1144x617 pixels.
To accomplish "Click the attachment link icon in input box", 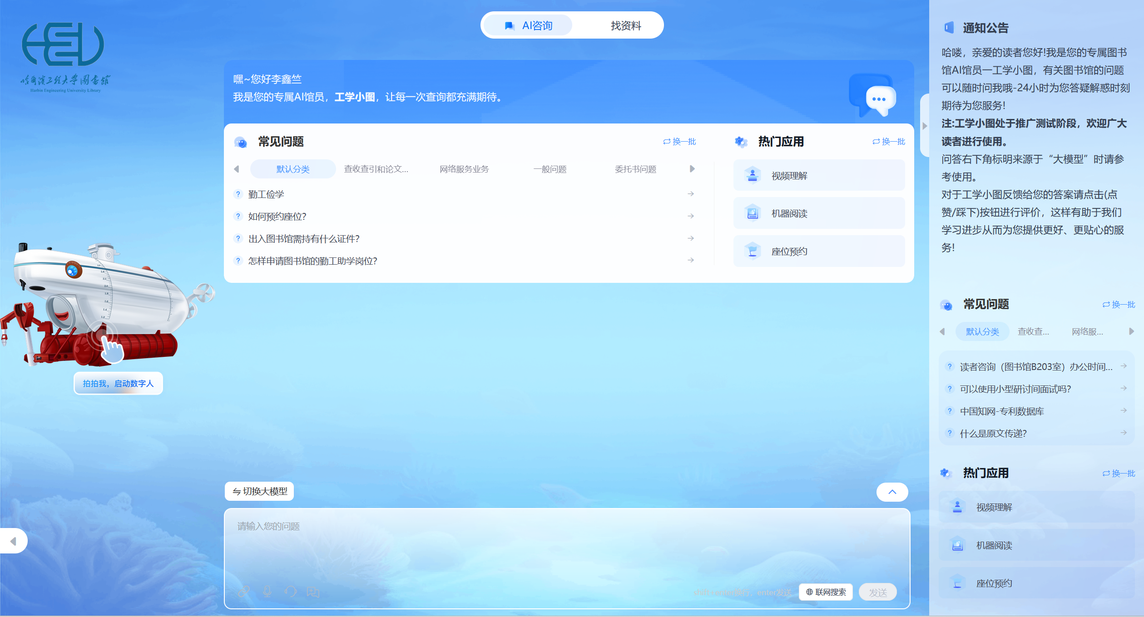I will 244,592.
